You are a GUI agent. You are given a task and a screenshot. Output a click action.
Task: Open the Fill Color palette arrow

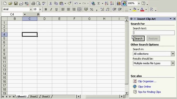coord(138,9)
